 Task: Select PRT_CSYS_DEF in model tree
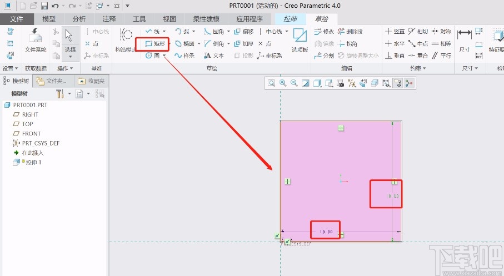(36, 143)
